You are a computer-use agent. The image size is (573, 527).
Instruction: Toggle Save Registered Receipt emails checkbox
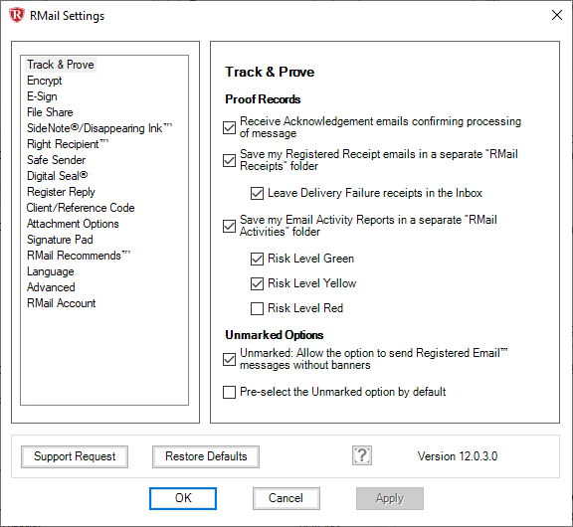point(229,160)
